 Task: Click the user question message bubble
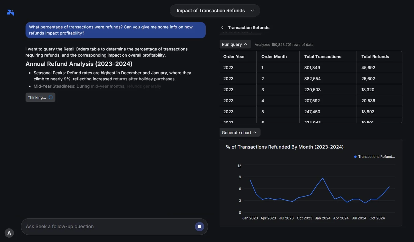coord(115,30)
